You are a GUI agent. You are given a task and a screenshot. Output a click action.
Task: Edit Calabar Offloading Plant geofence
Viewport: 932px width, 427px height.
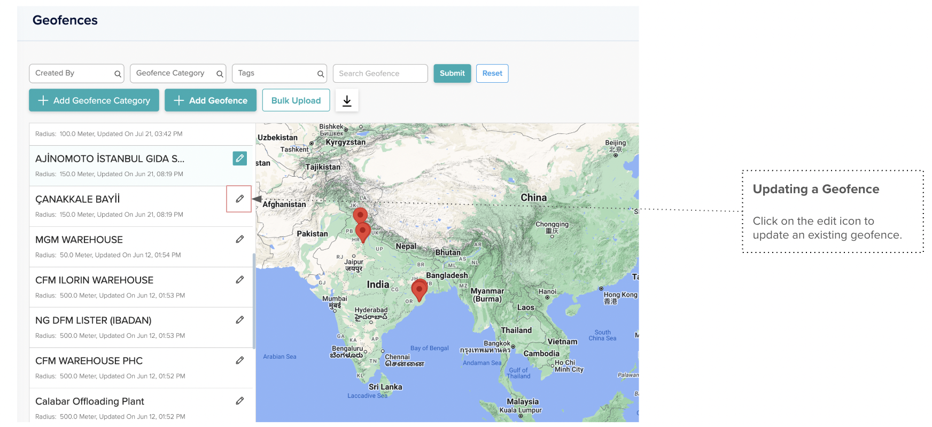coord(239,401)
